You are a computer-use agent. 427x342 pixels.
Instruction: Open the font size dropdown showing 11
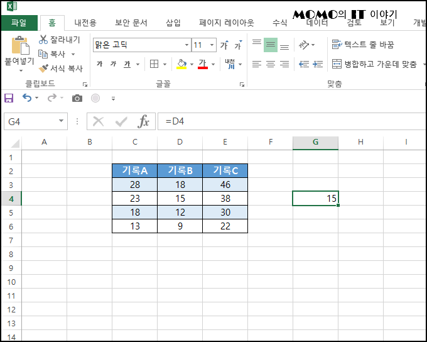click(x=212, y=45)
